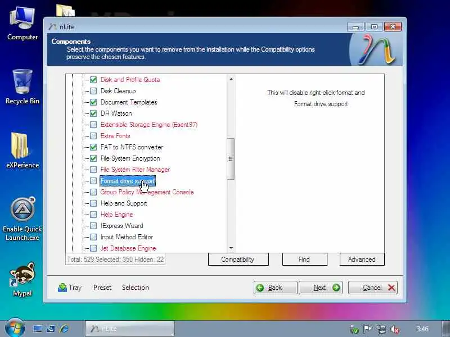Viewport: 450px width, 337px height.
Task: Open the Preset menu
Action: pyautogui.click(x=102, y=288)
